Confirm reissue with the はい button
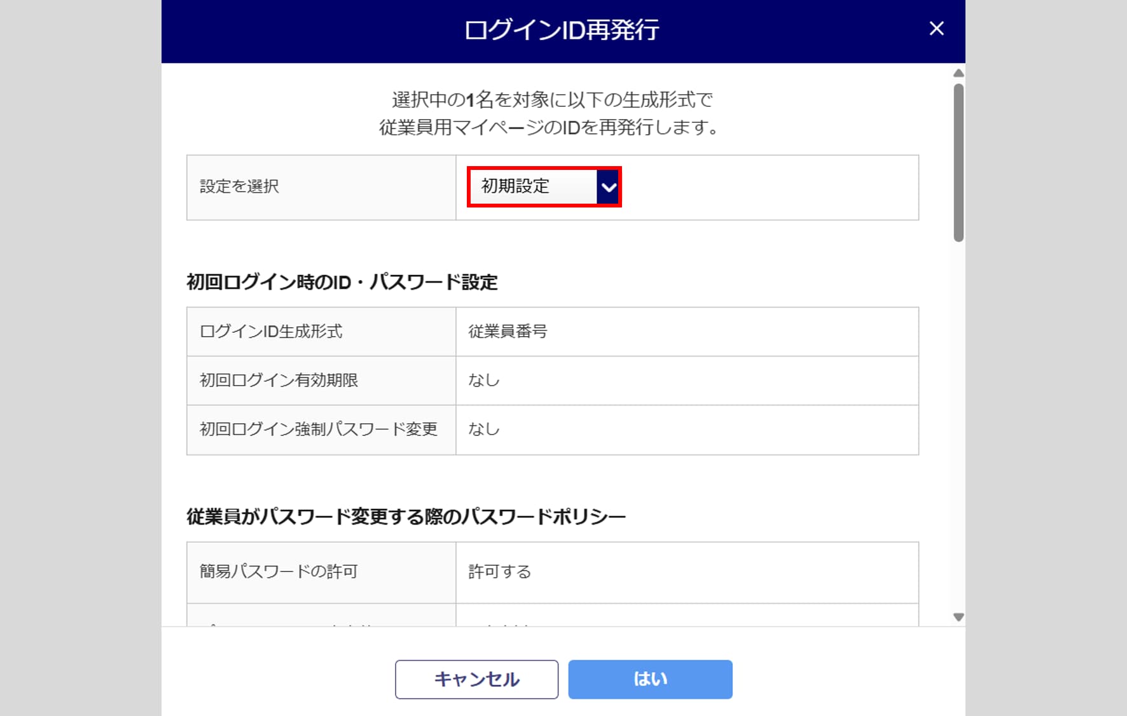This screenshot has width=1127, height=716. 650,679
